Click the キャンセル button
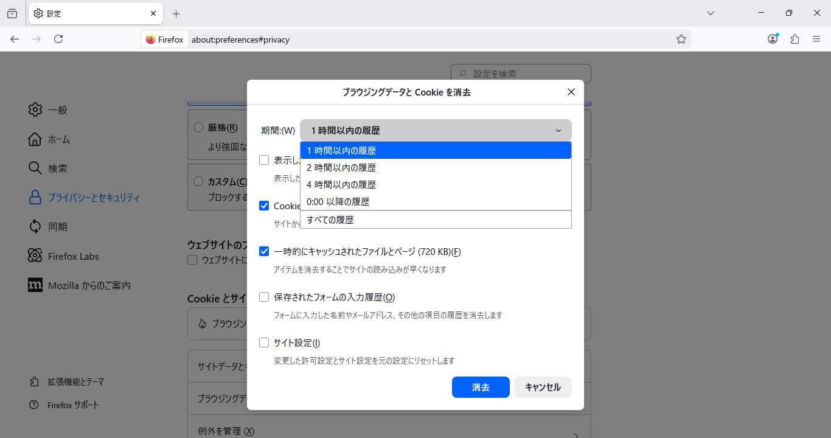The width and height of the screenshot is (831, 438). point(543,387)
